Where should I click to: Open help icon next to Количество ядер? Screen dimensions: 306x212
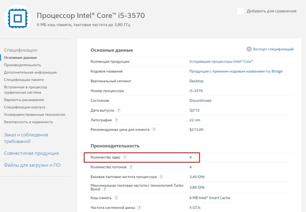[x=125, y=157]
